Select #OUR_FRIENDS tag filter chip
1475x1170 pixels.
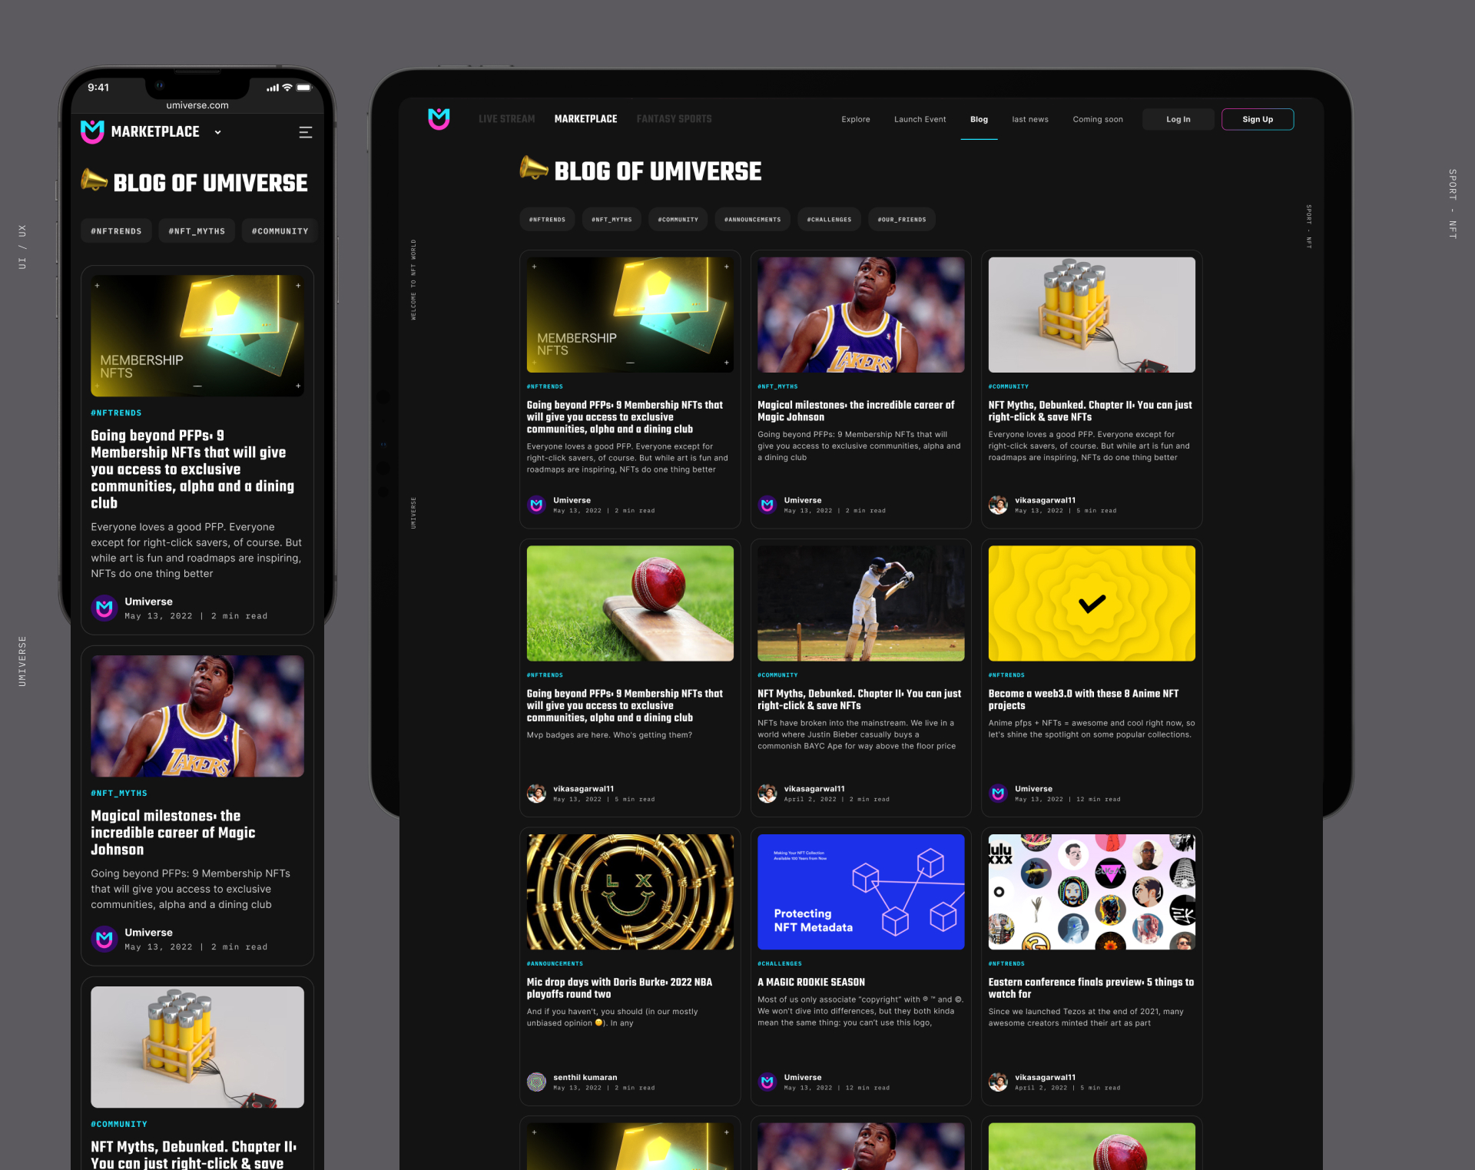(901, 220)
